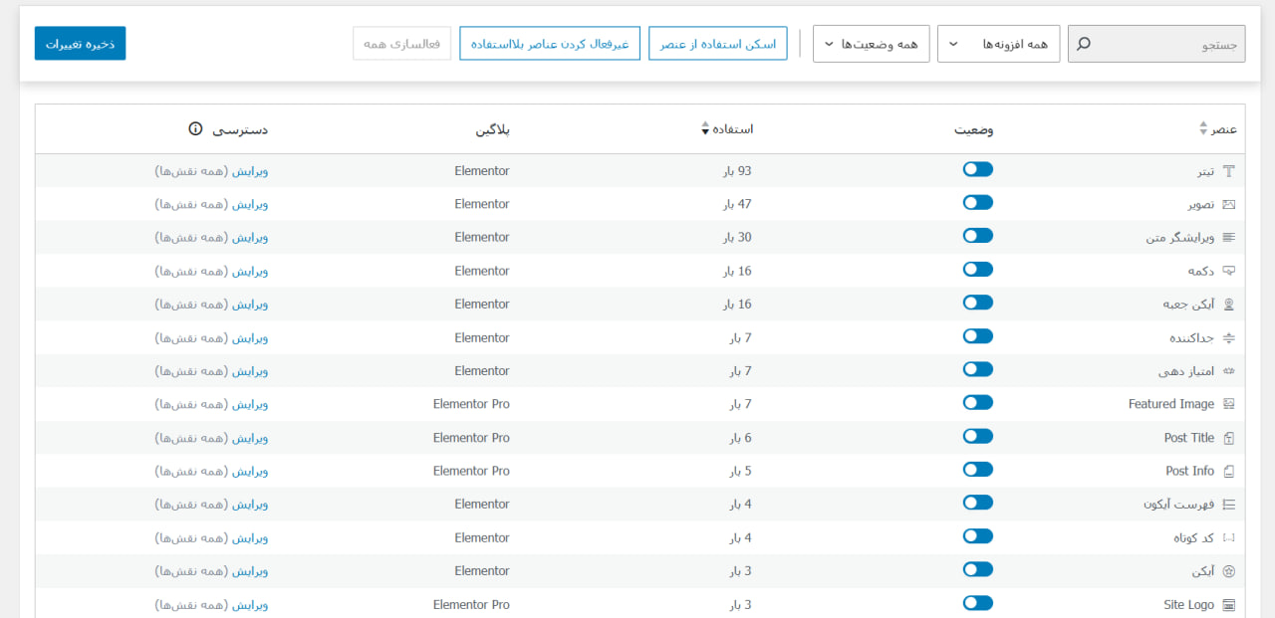Toggle the تصویر widget status switch
The height and width of the screenshot is (618, 1275).
click(978, 203)
